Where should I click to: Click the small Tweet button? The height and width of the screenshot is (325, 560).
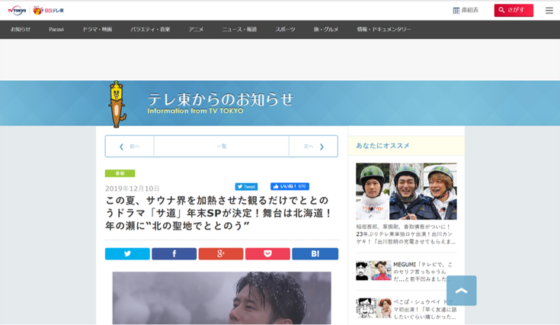[x=246, y=187]
